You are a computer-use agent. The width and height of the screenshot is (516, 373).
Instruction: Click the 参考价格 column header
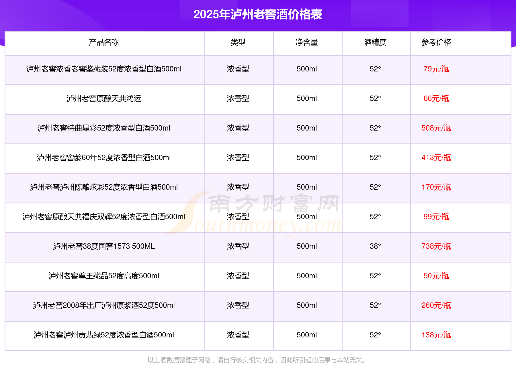[x=436, y=42]
